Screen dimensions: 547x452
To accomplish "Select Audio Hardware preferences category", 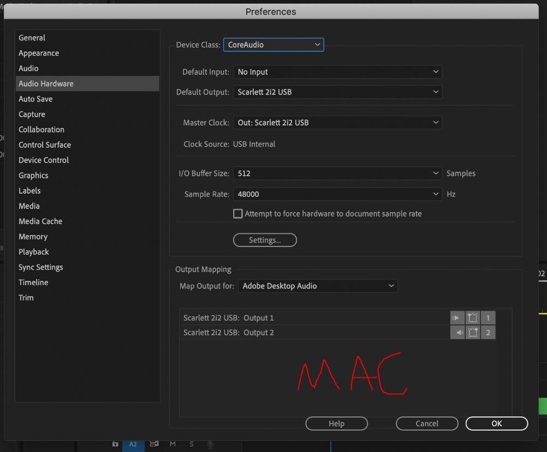I will click(87, 84).
